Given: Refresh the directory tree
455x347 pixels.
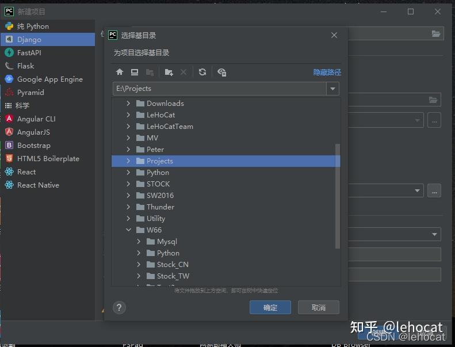Looking at the screenshot, I should pos(202,72).
